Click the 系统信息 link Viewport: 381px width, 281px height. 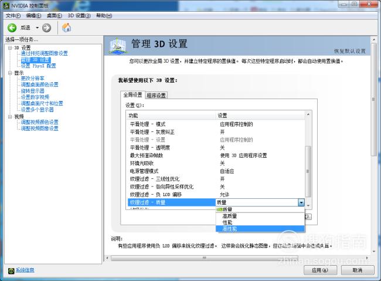pyautogui.click(x=25, y=270)
